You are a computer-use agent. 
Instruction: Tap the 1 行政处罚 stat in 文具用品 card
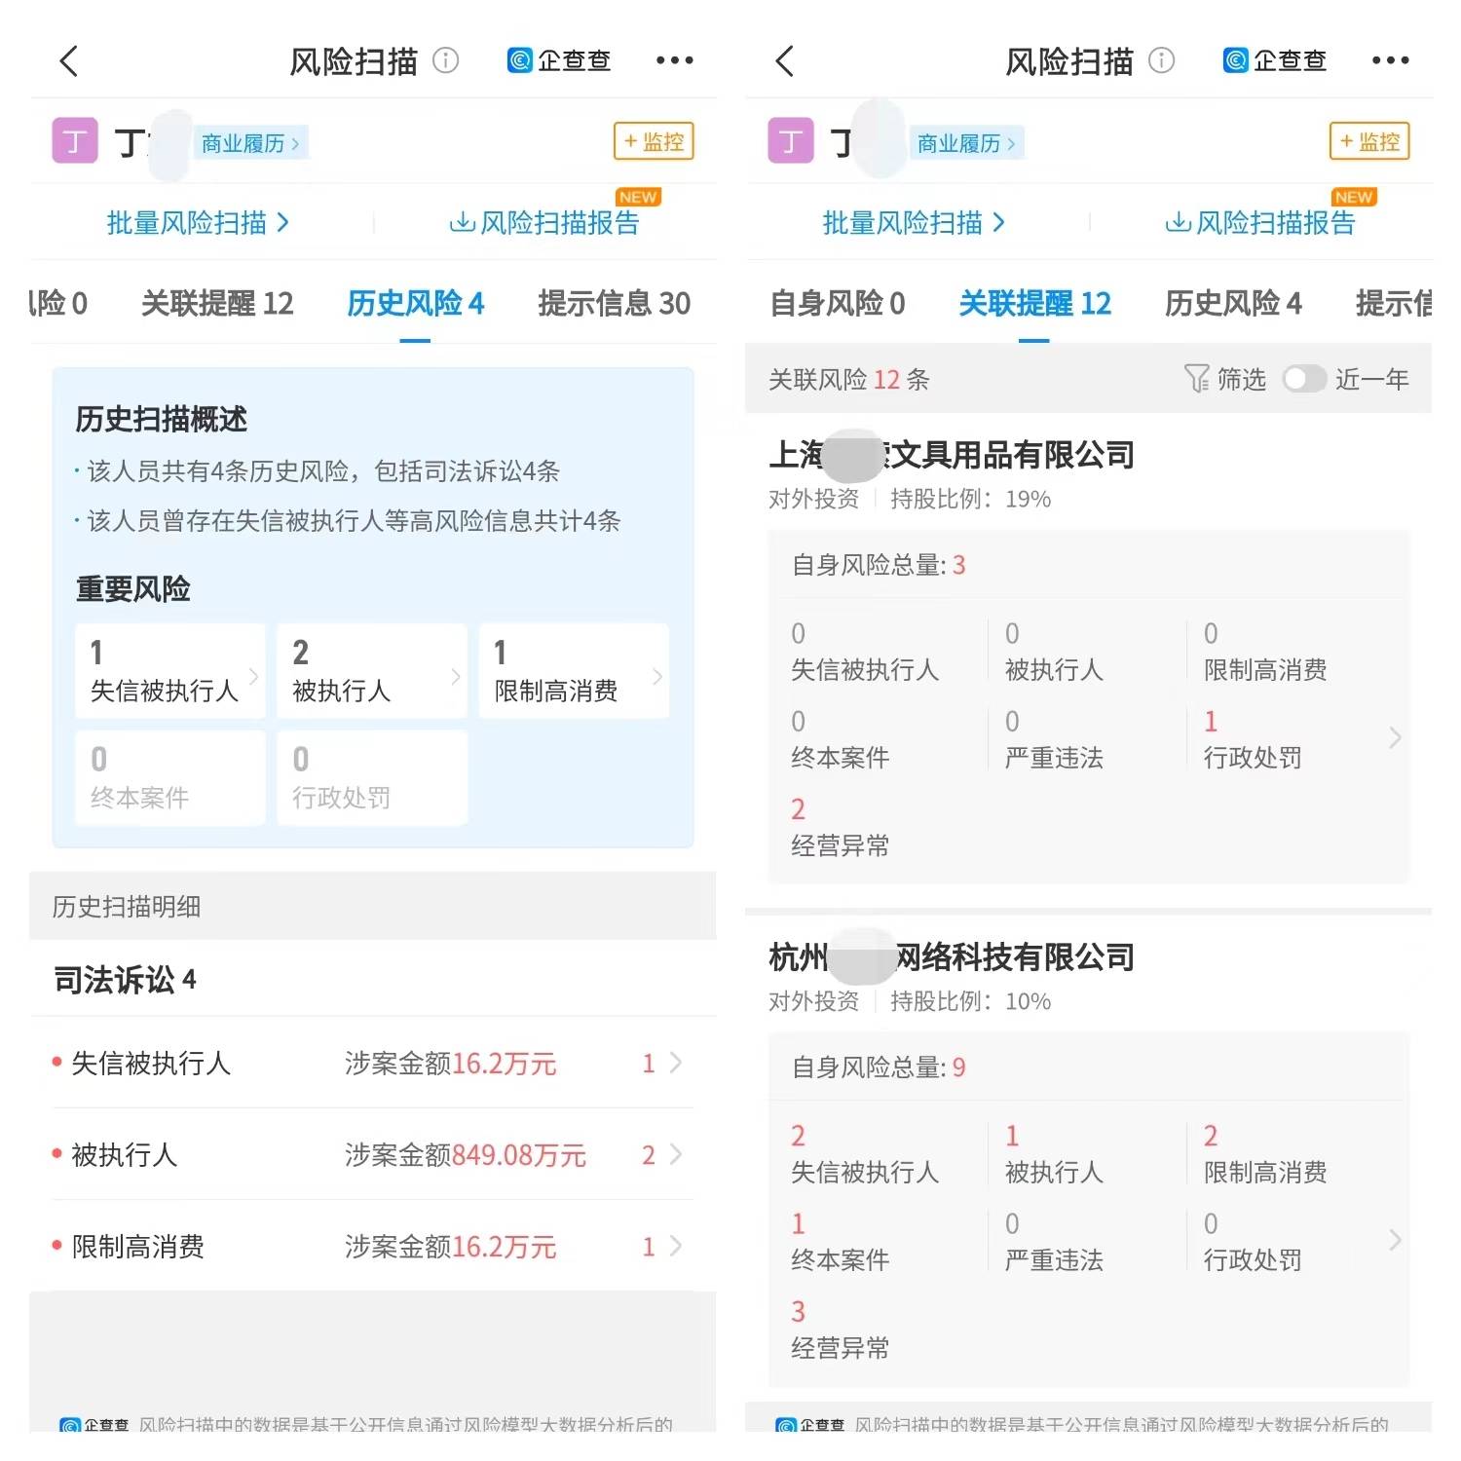(x=1253, y=739)
